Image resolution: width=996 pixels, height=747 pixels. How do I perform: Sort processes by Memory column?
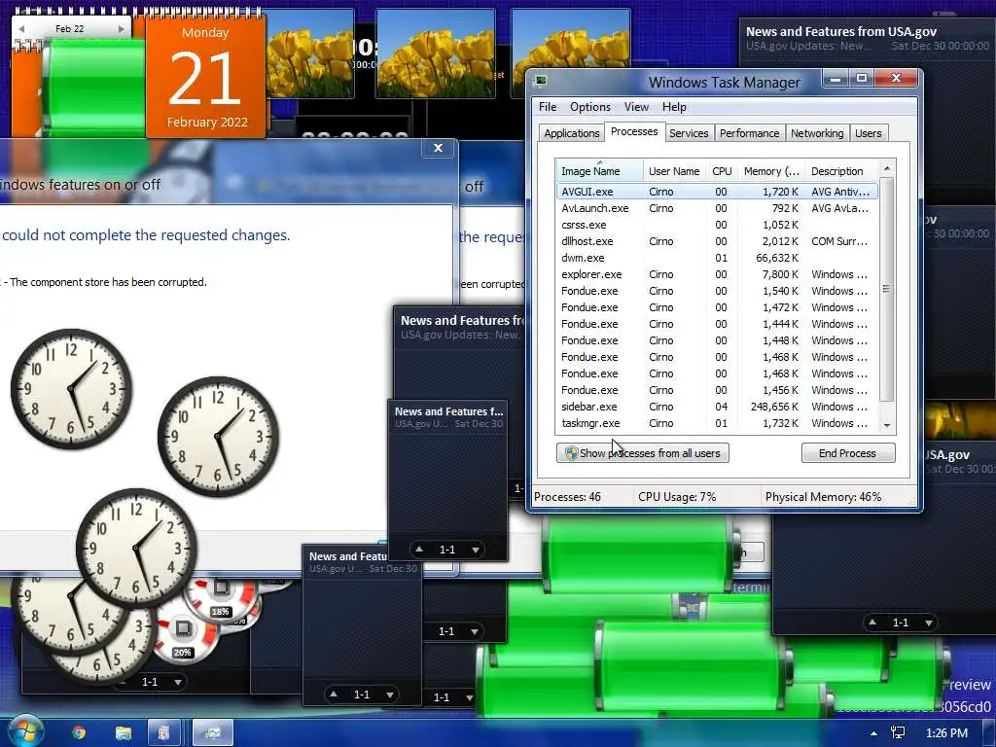[771, 171]
